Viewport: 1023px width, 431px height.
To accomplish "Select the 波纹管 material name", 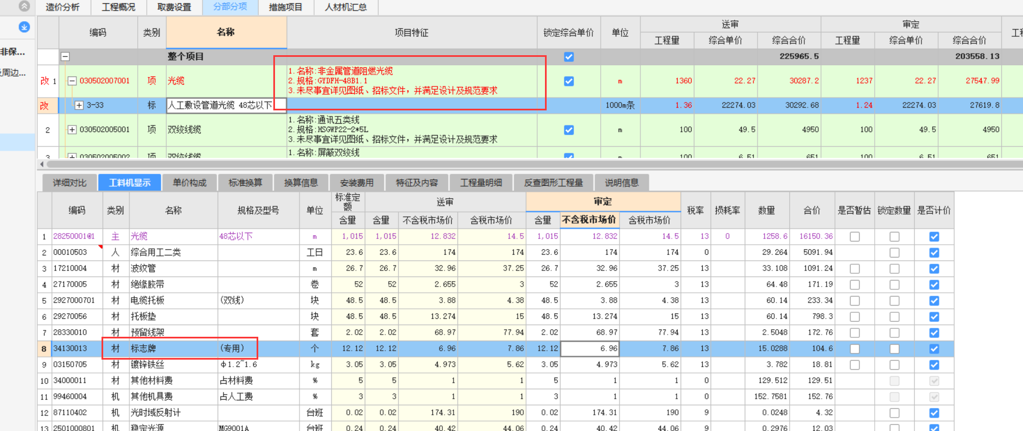I will (x=143, y=269).
